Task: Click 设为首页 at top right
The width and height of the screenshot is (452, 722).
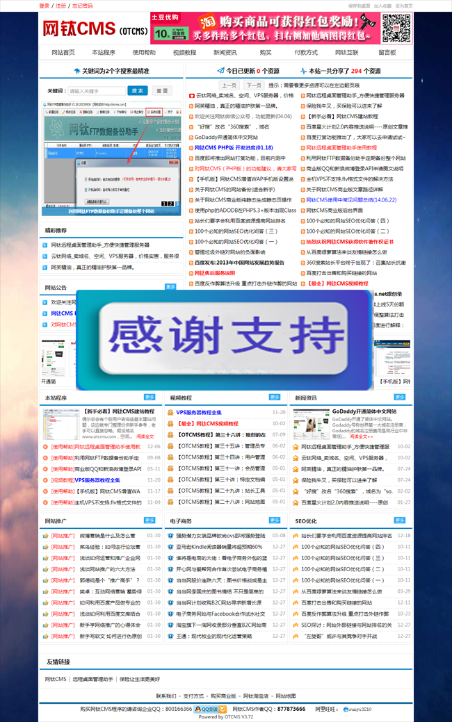Action: (403, 6)
